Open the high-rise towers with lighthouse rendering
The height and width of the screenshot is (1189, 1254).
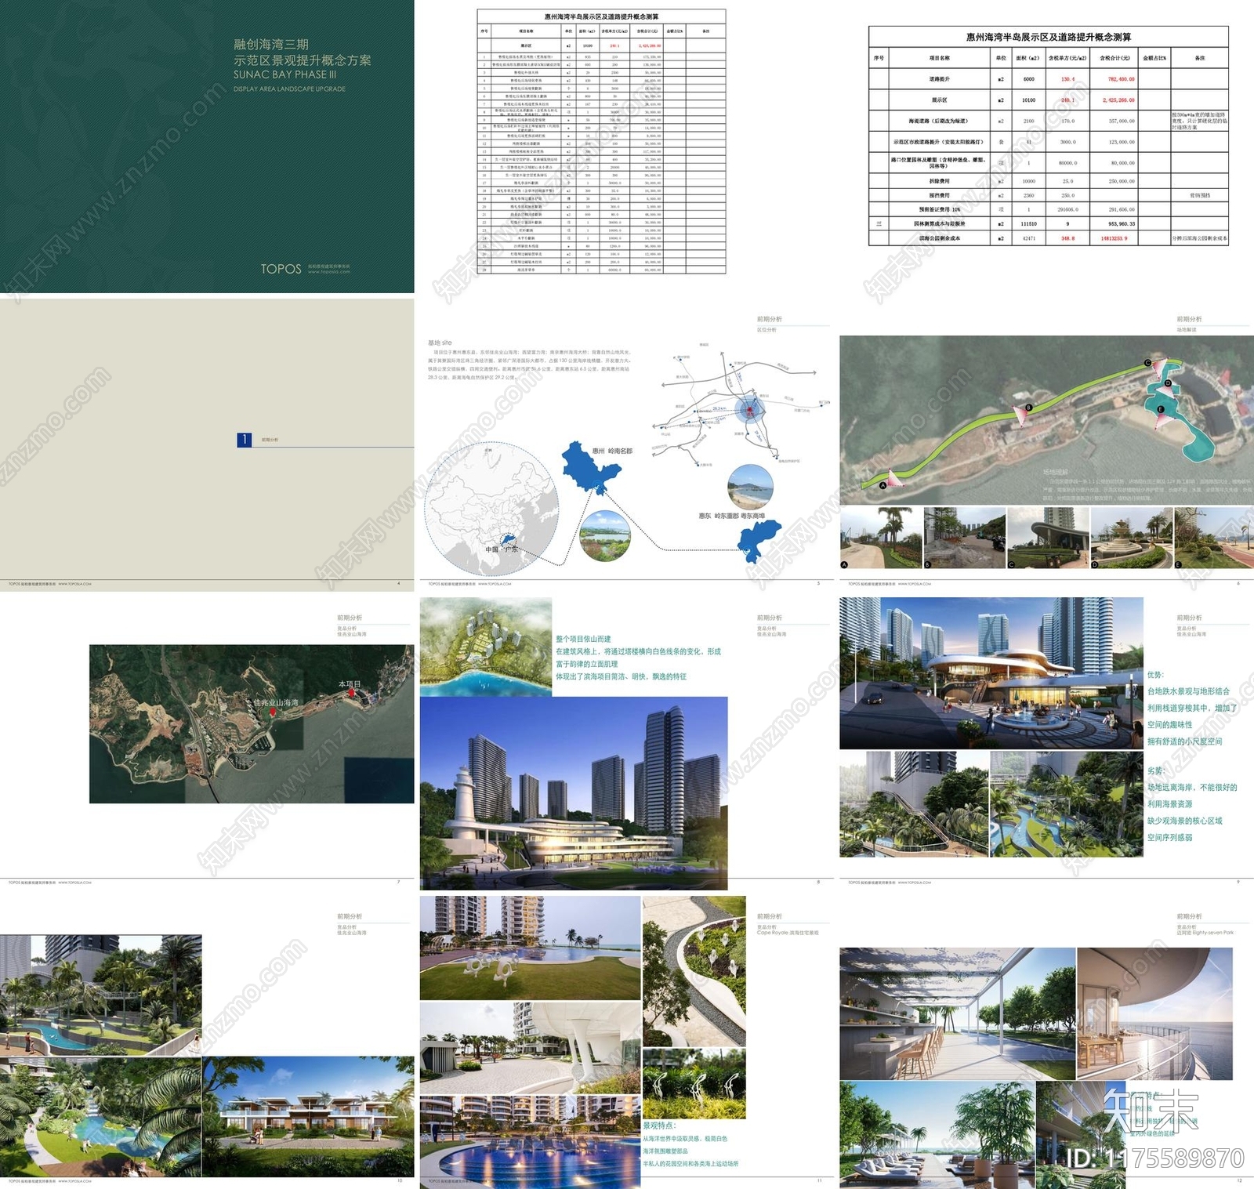click(x=574, y=792)
